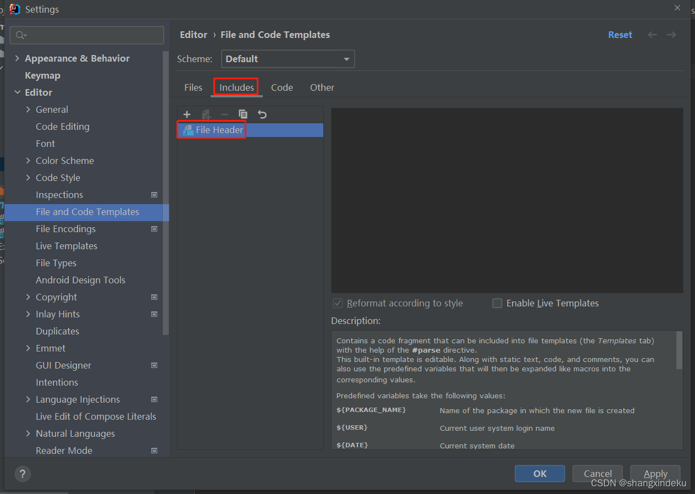Toggle Reformat according to style checkbox
This screenshot has width=695, height=494.
click(338, 303)
